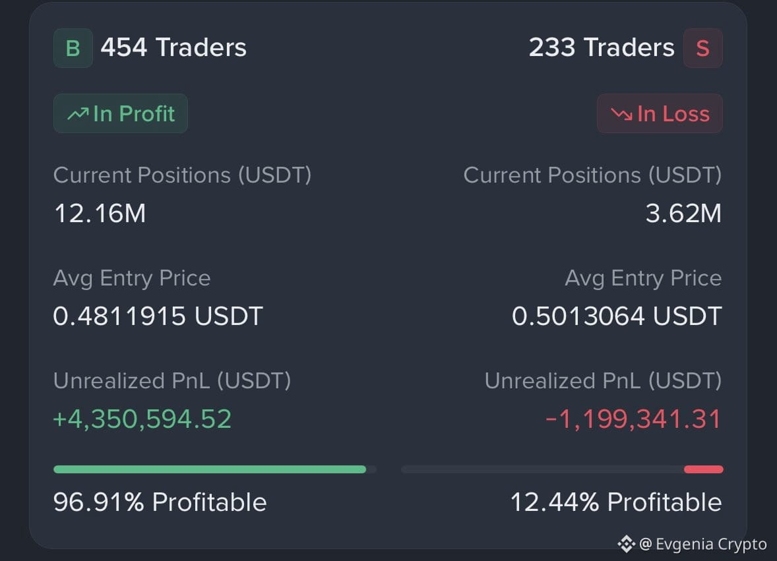Click the 96.91% Profitable label
Screen dimensions: 777x561
click(x=160, y=502)
